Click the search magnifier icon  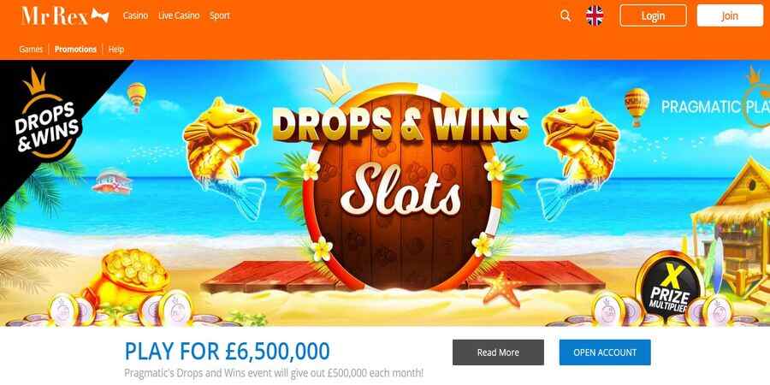(566, 15)
